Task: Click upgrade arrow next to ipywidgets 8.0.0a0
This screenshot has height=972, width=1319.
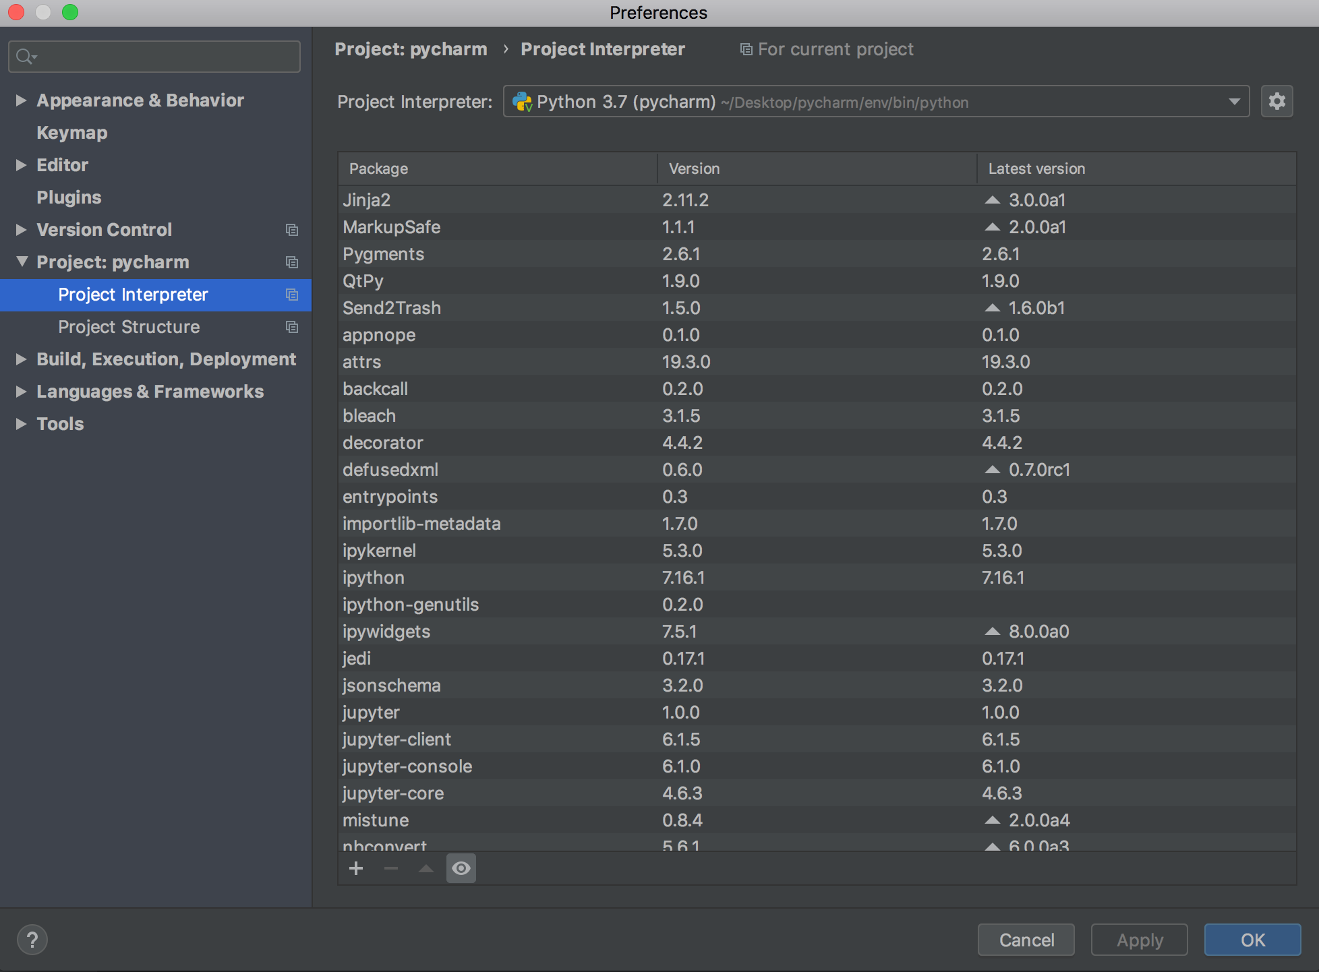Action: pyautogui.click(x=992, y=632)
